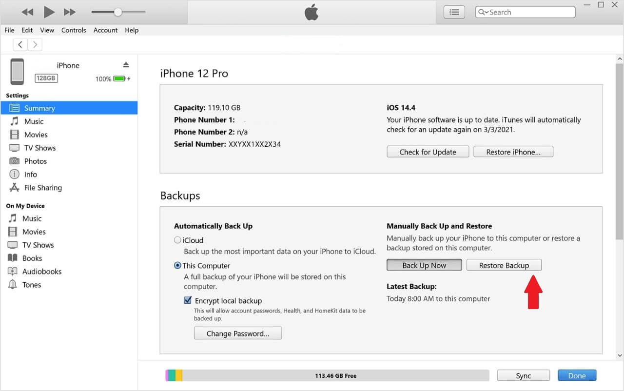Click the back navigation chevron
Image resolution: width=624 pixels, height=391 pixels.
(20, 45)
